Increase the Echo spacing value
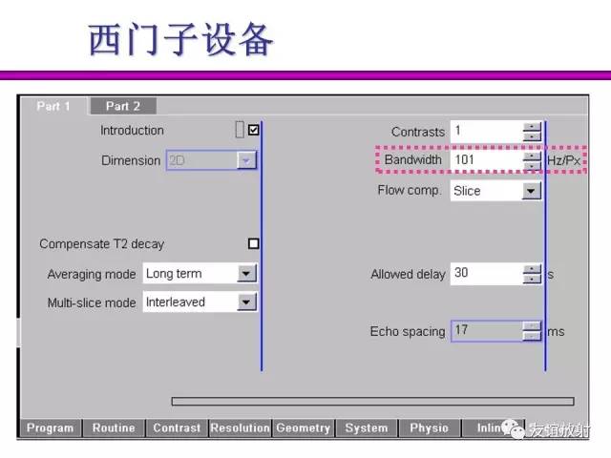611x458 pixels. tap(532, 326)
